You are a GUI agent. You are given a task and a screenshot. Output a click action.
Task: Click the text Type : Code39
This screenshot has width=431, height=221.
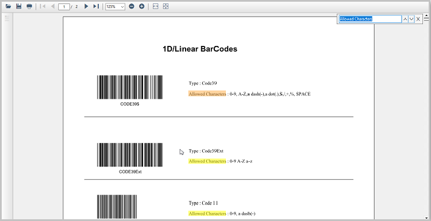pos(203,83)
